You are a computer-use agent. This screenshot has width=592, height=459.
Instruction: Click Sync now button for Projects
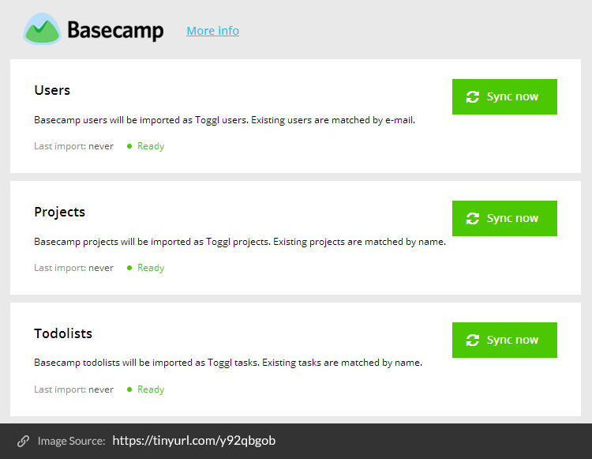click(504, 218)
